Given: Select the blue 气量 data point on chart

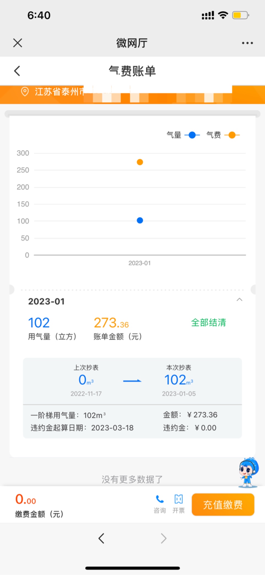Looking at the screenshot, I should (x=140, y=220).
